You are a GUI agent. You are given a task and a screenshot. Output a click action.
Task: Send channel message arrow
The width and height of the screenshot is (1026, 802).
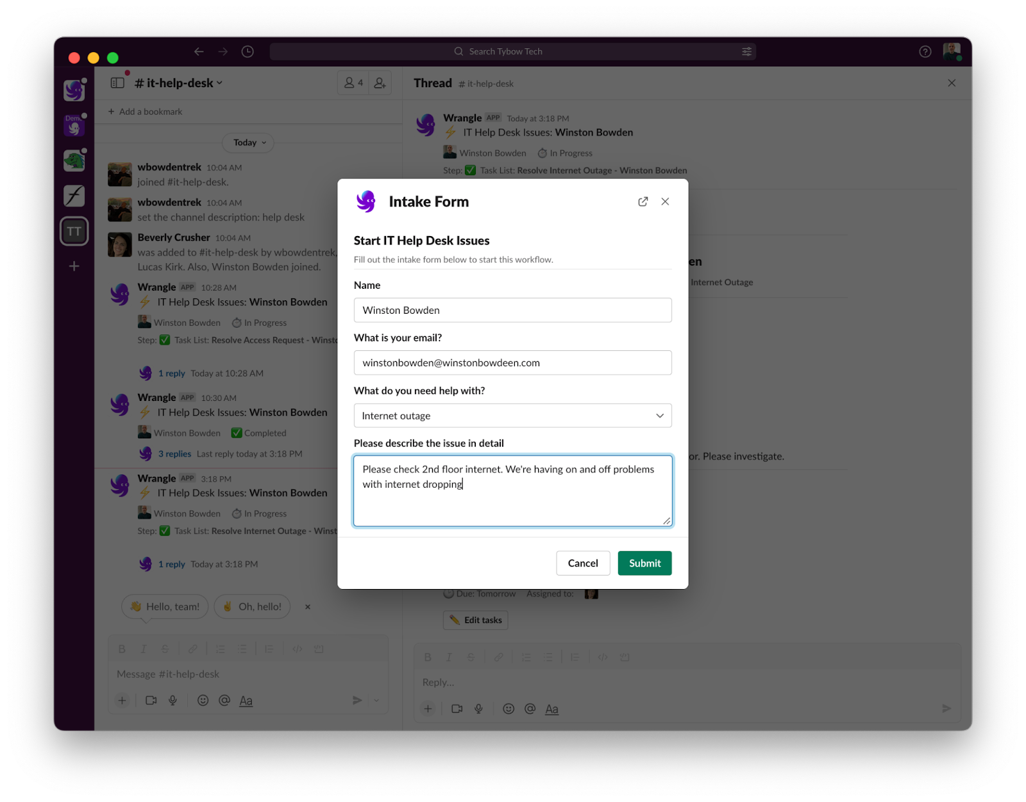tap(357, 701)
